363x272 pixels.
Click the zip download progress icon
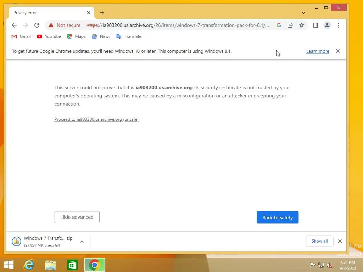pyautogui.click(x=16, y=242)
